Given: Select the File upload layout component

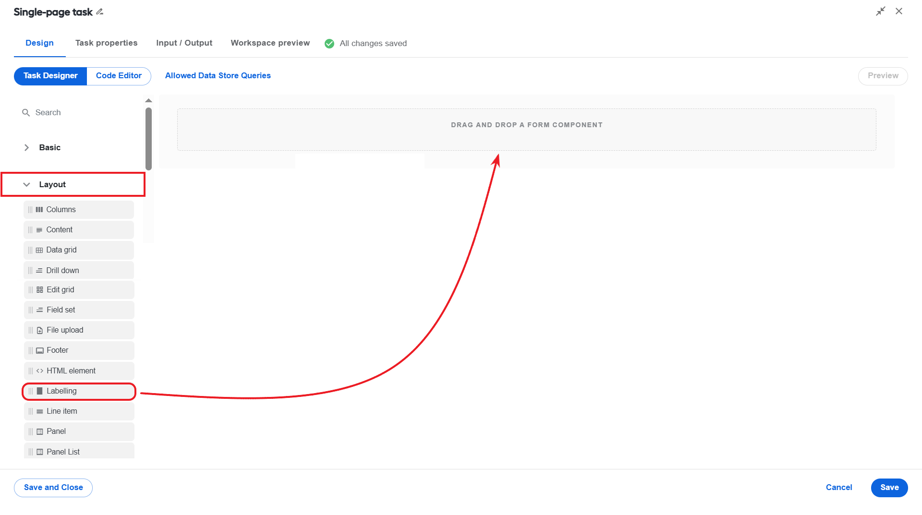Looking at the screenshot, I should pos(79,330).
